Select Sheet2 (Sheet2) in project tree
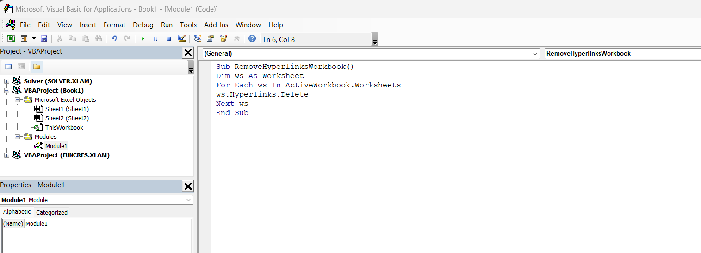701x253 pixels. pyautogui.click(x=67, y=118)
